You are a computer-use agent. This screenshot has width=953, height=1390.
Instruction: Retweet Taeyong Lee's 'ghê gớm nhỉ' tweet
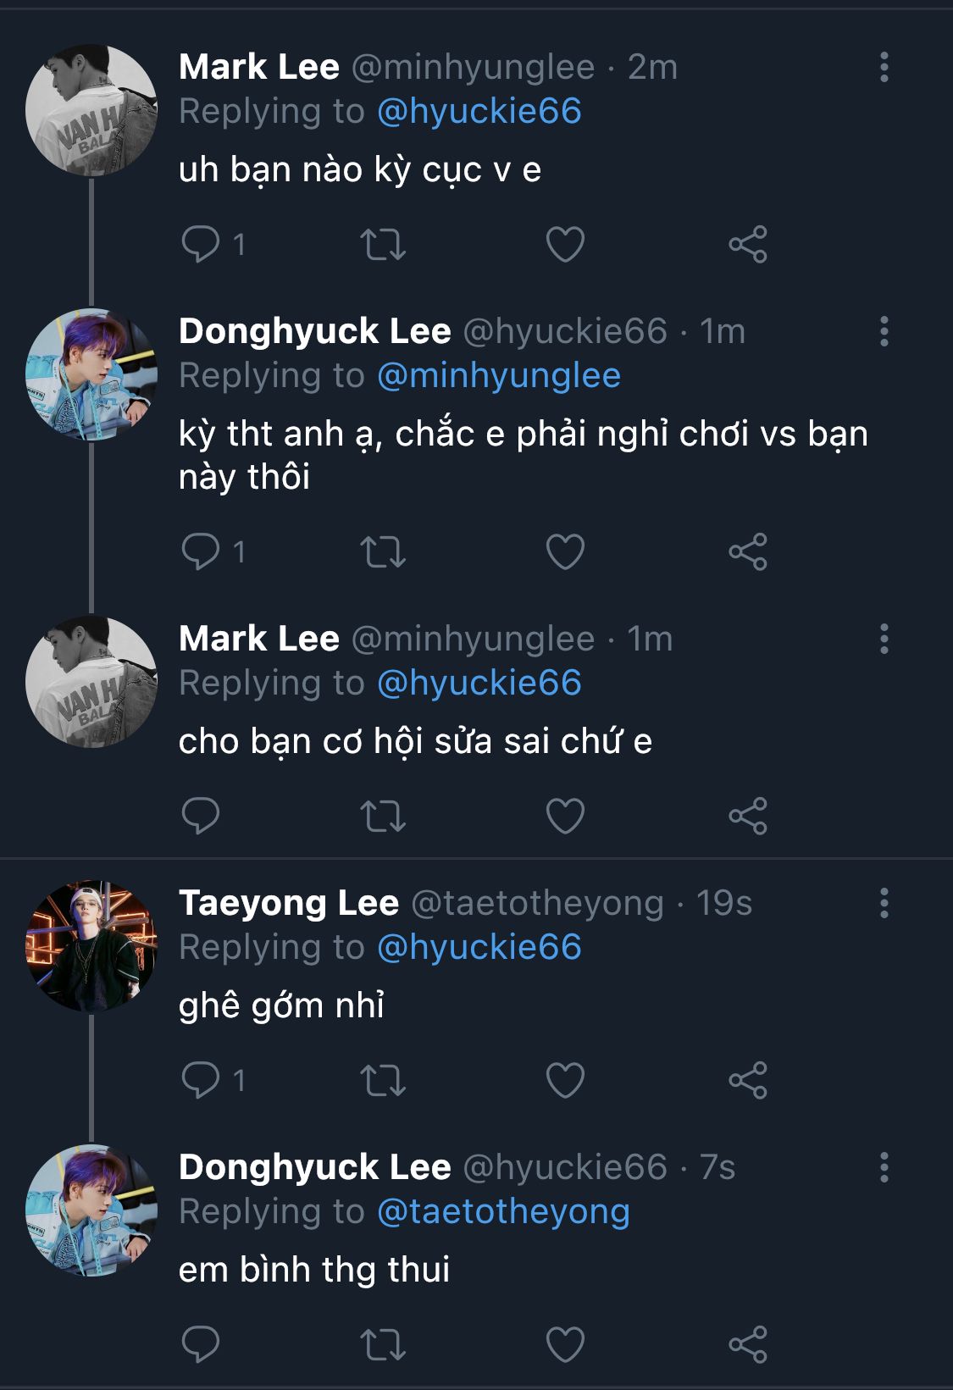tap(383, 1080)
